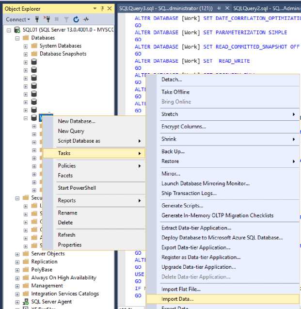Select Export Data-tier Application... menu item

point(223,247)
